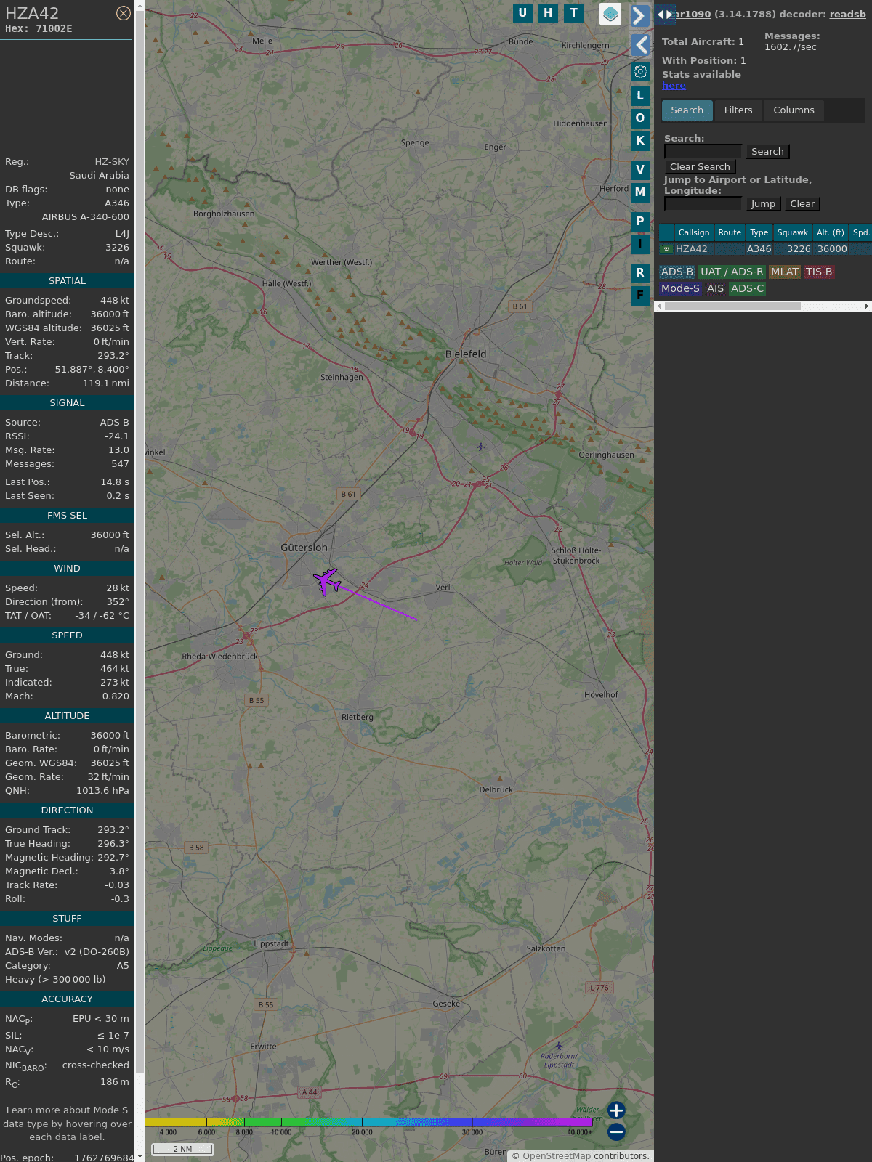
Task: Sort table by Callsign column
Action: point(694,233)
